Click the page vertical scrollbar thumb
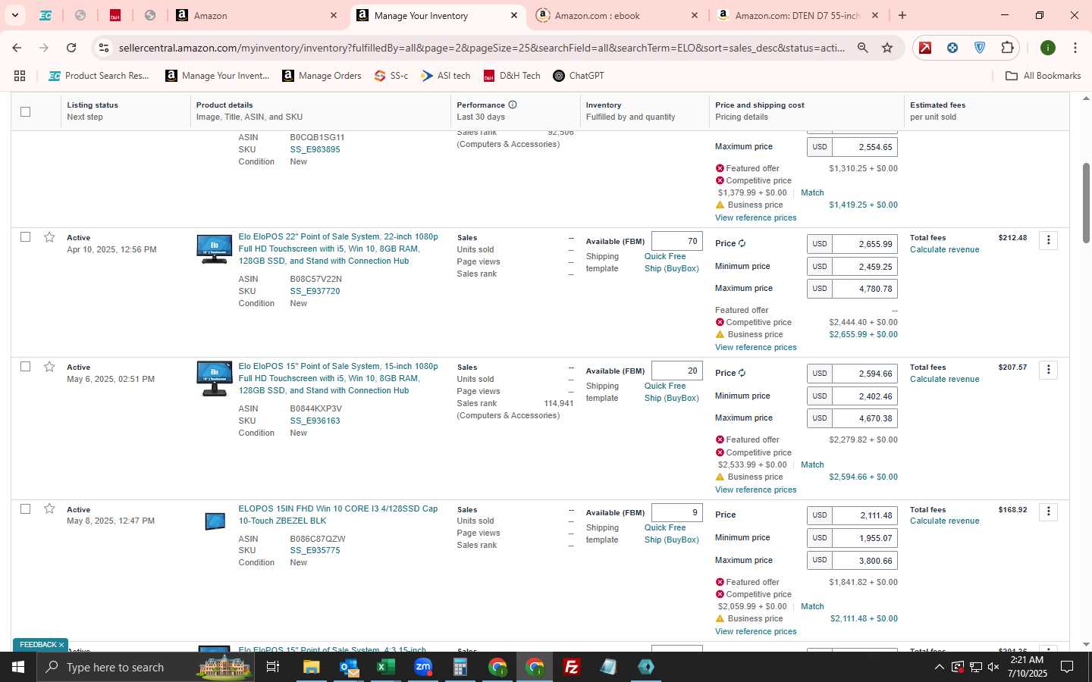The height and width of the screenshot is (682, 1092). coord(1086,203)
